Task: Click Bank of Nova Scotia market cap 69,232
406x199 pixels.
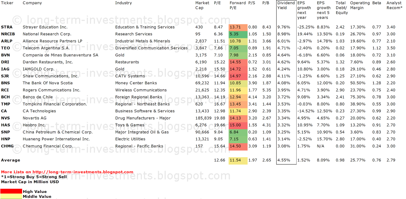Action: click(202, 83)
